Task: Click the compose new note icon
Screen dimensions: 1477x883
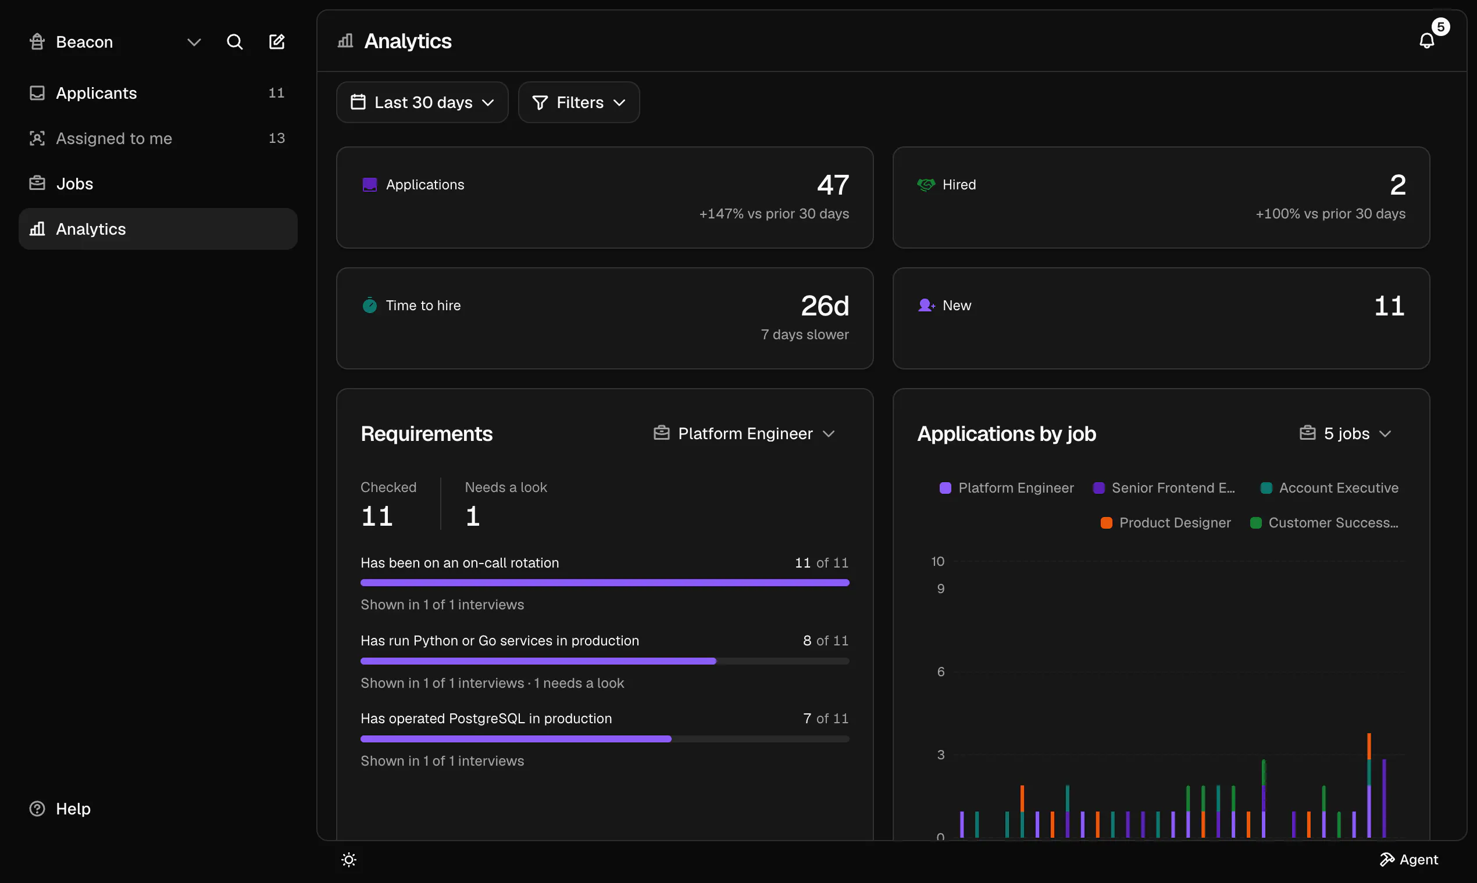Action: [x=277, y=42]
